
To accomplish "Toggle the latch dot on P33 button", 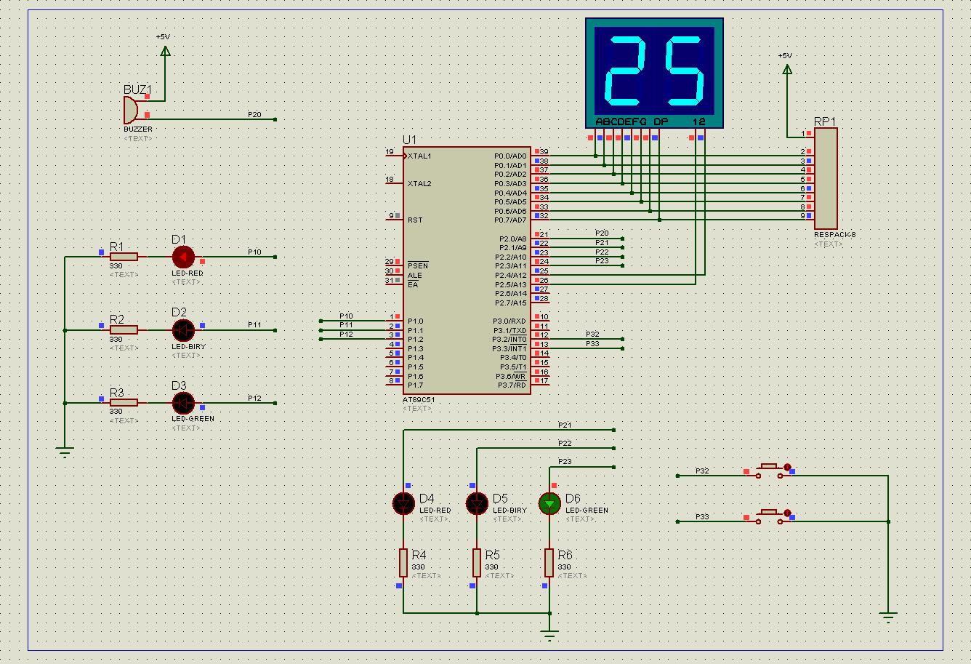I will coord(787,513).
